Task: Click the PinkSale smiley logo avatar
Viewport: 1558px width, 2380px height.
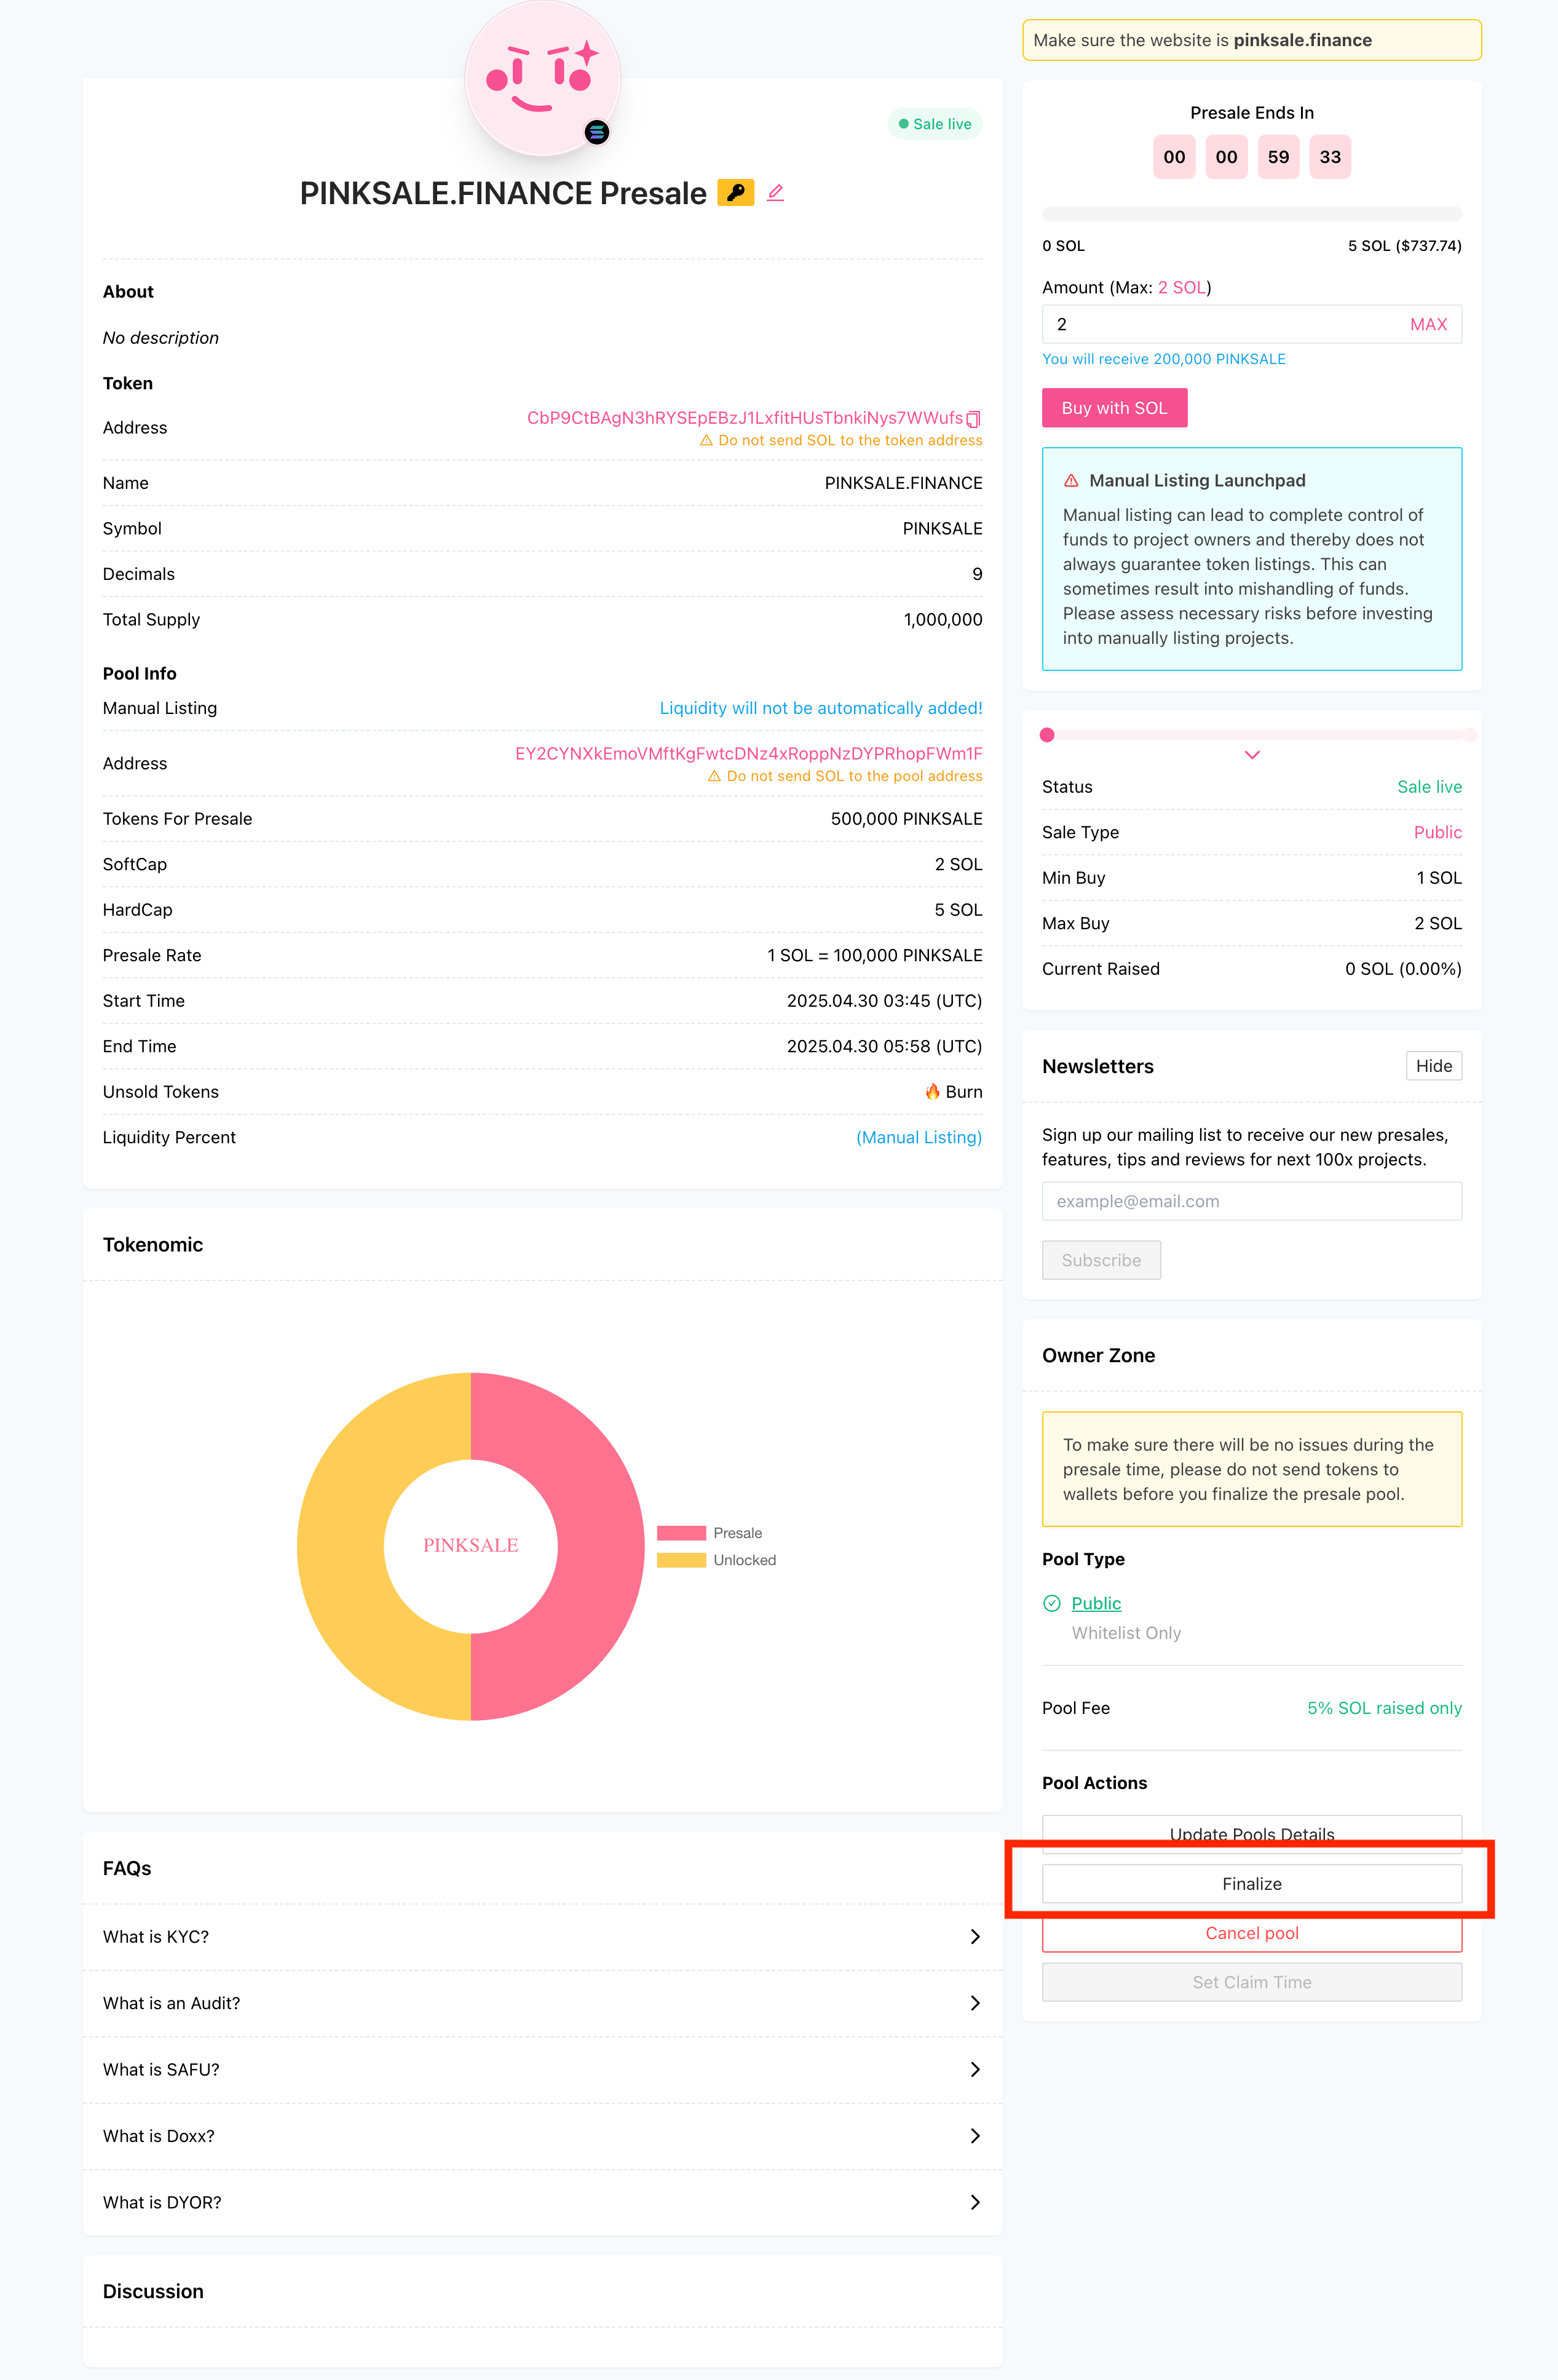Action: coord(542,78)
